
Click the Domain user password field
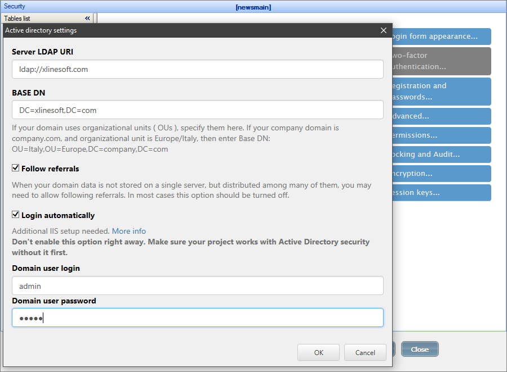click(x=197, y=317)
